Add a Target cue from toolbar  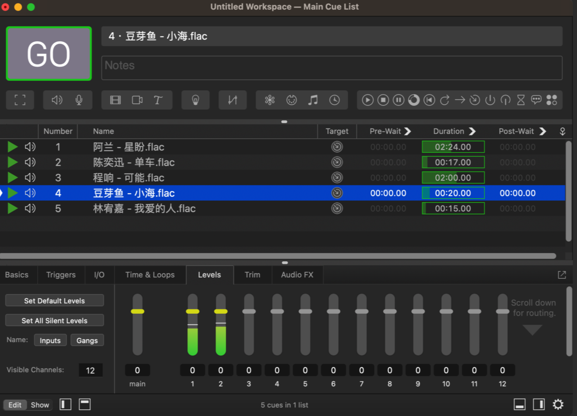pos(475,100)
